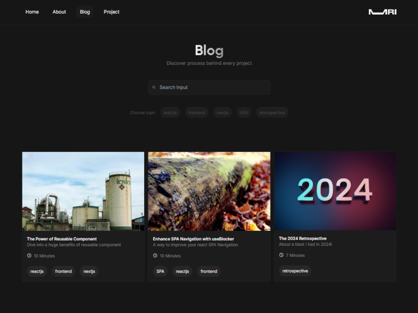The height and width of the screenshot is (313, 418).
Task: Click nextjs tag on Reusable Component card
Action: tap(89, 271)
